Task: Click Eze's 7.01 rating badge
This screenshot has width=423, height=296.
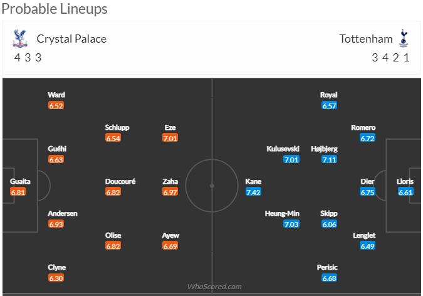Action: point(170,138)
